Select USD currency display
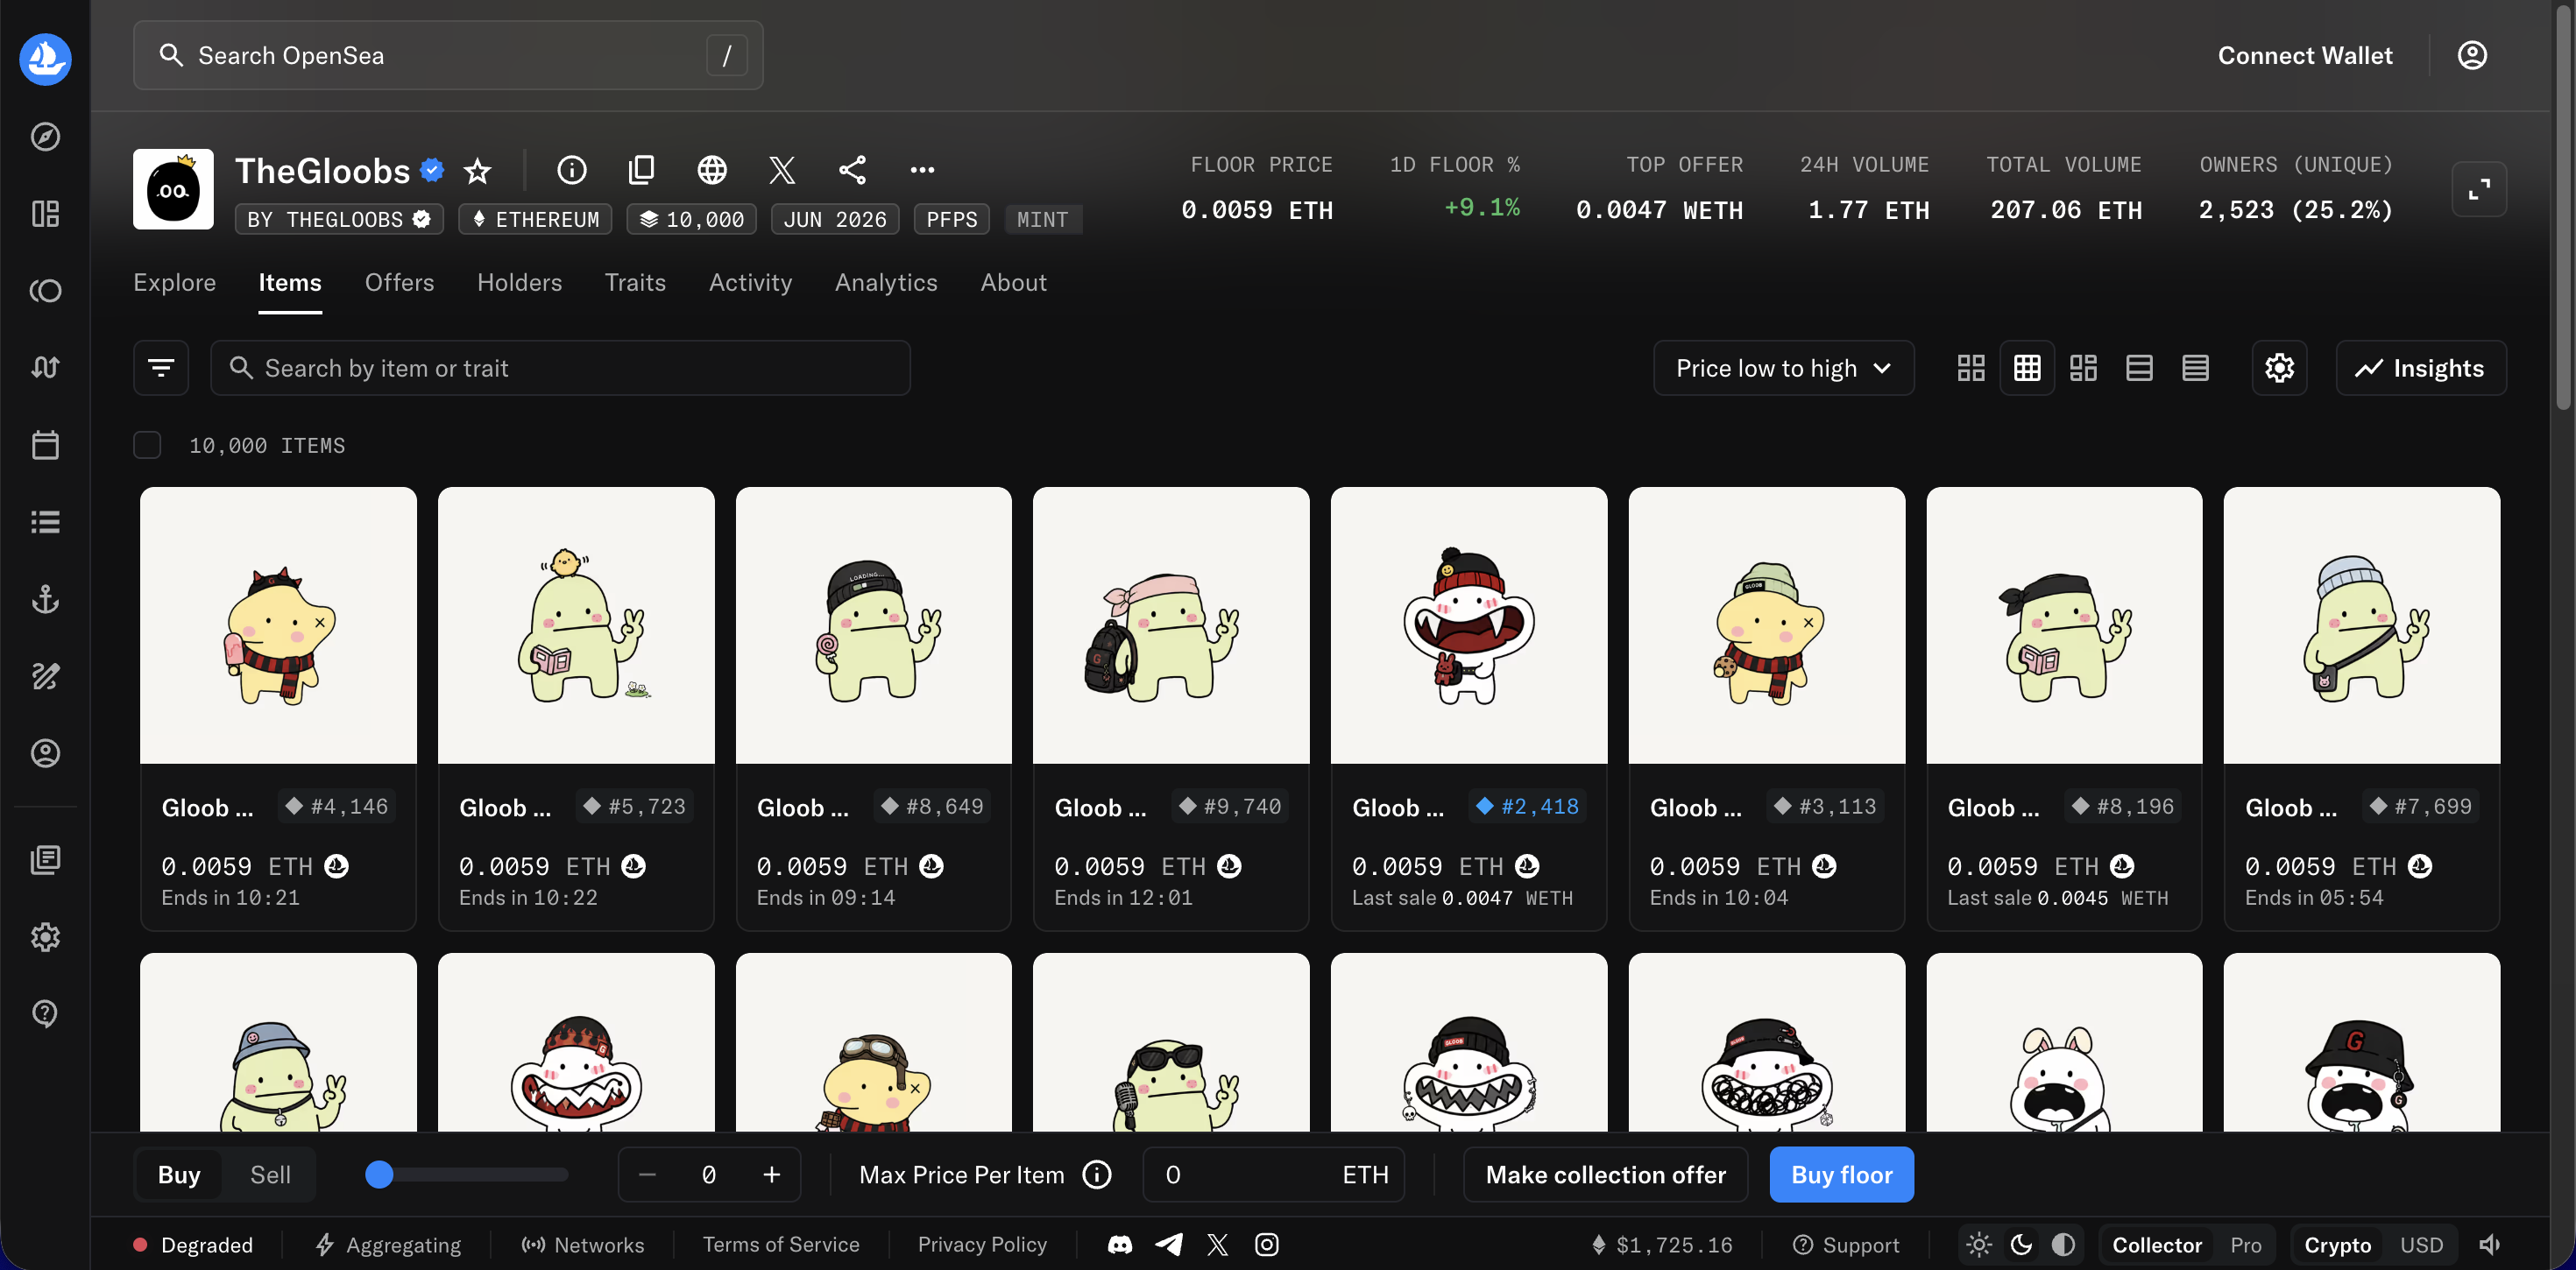The height and width of the screenshot is (1270, 2576). coord(2421,1245)
